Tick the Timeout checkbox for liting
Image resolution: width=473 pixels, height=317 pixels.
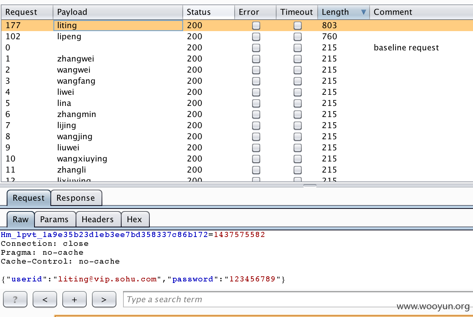click(x=298, y=26)
